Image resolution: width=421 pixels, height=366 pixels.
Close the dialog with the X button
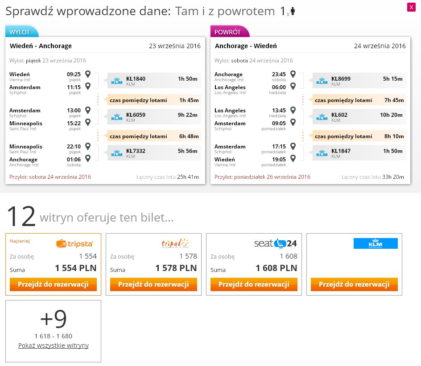pos(411,7)
